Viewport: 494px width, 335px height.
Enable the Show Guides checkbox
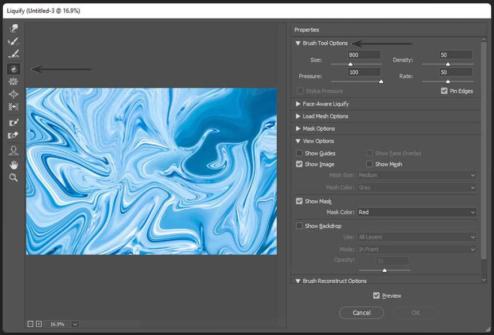[299, 153]
